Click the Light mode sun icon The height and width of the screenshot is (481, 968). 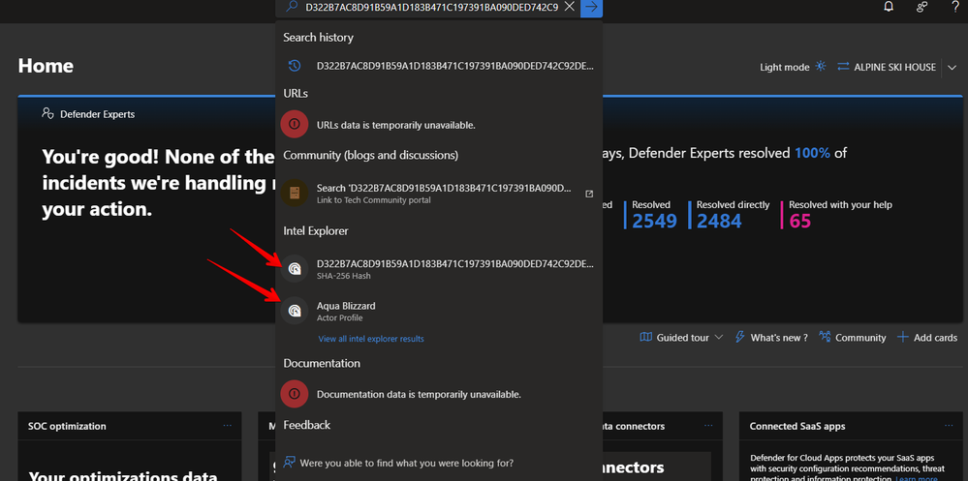tap(820, 67)
